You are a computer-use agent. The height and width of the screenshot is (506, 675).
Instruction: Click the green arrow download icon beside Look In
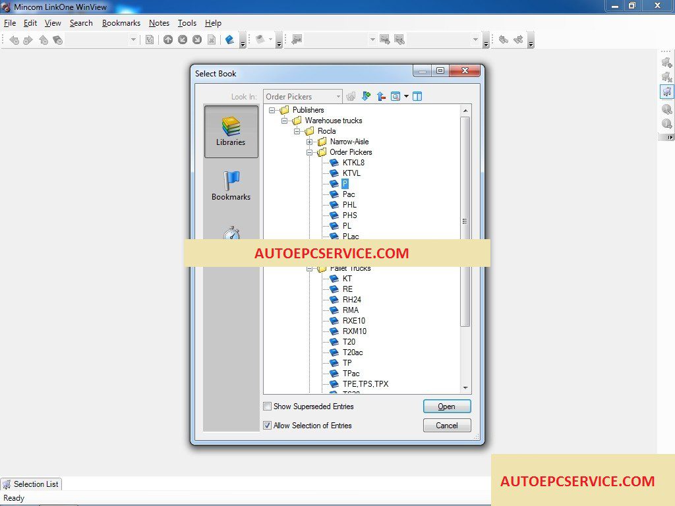click(x=366, y=96)
